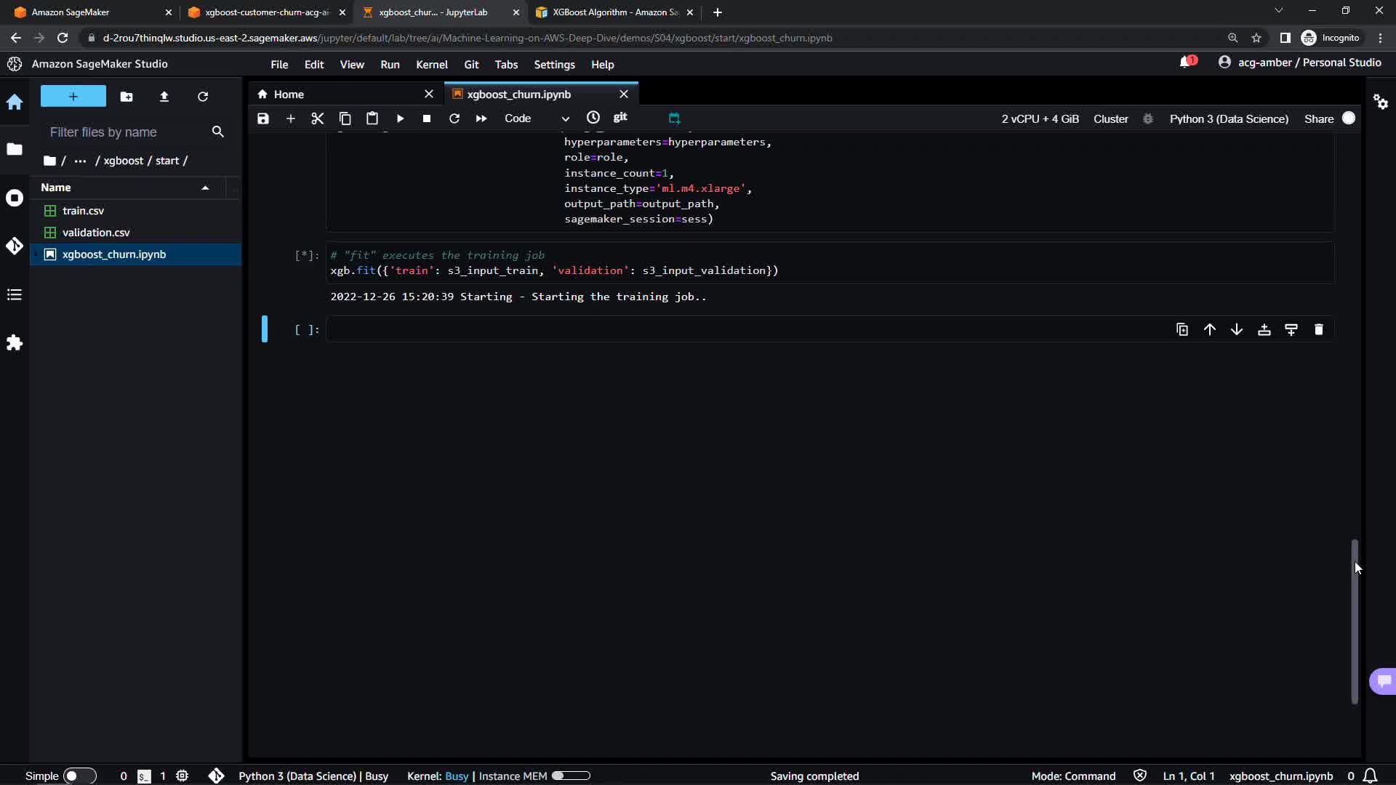Save the notebook with the disk icon
Image resolution: width=1396 pixels, height=785 pixels.
click(x=263, y=118)
